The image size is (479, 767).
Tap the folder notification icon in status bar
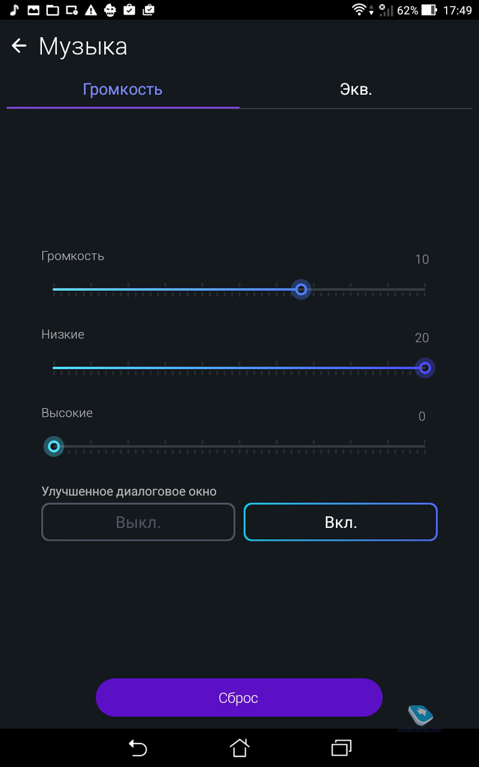pos(53,10)
